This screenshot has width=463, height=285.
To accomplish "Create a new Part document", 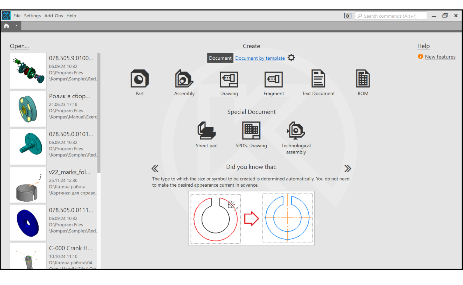I will [139, 79].
